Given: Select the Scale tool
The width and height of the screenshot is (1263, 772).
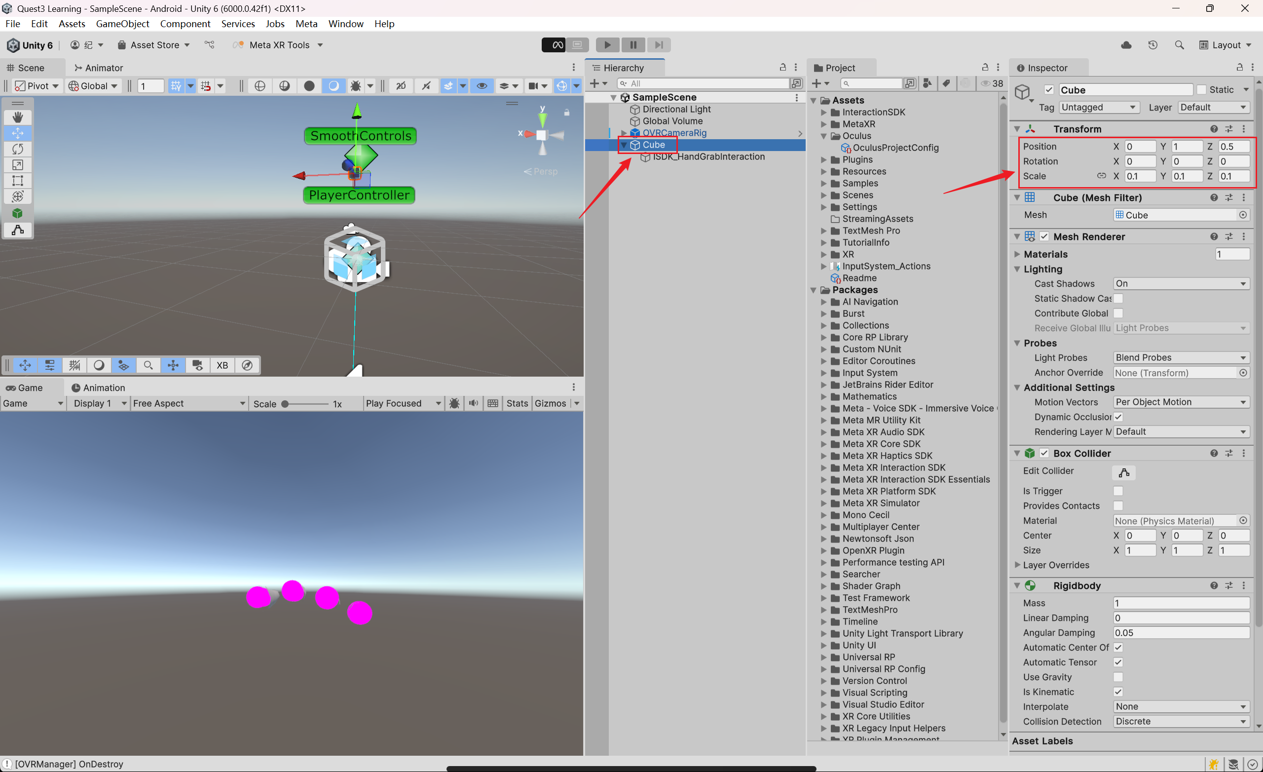Looking at the screenshot, I should (x=17, y=165).
